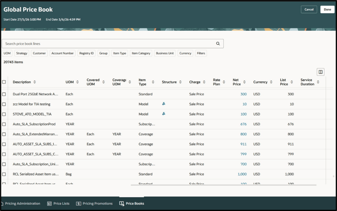
Task: Sort by List Price column
Action: coord(292,82)
